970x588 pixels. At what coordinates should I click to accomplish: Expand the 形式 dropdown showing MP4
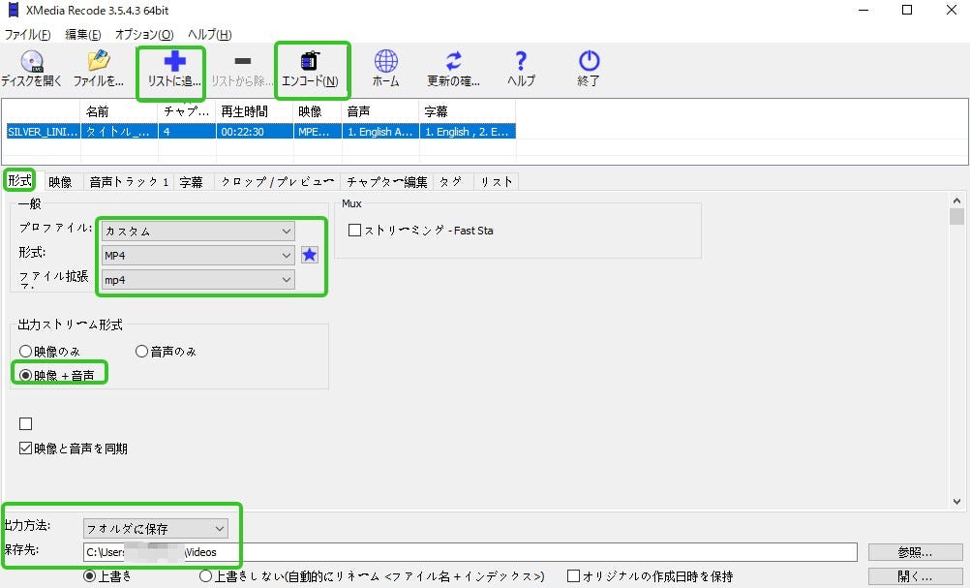point(197,255)
